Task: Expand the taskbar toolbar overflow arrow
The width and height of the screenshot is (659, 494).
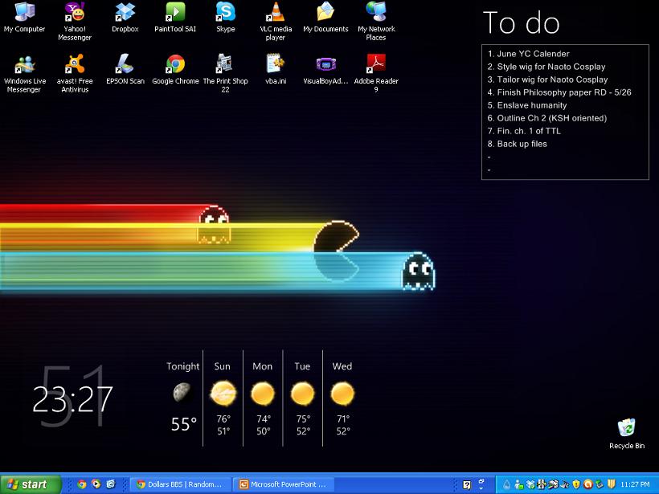Action: (x=481, y=488)
